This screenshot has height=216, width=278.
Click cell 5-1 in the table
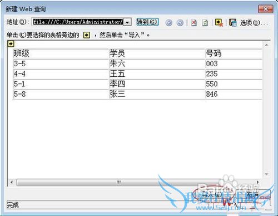click(61, 84)
